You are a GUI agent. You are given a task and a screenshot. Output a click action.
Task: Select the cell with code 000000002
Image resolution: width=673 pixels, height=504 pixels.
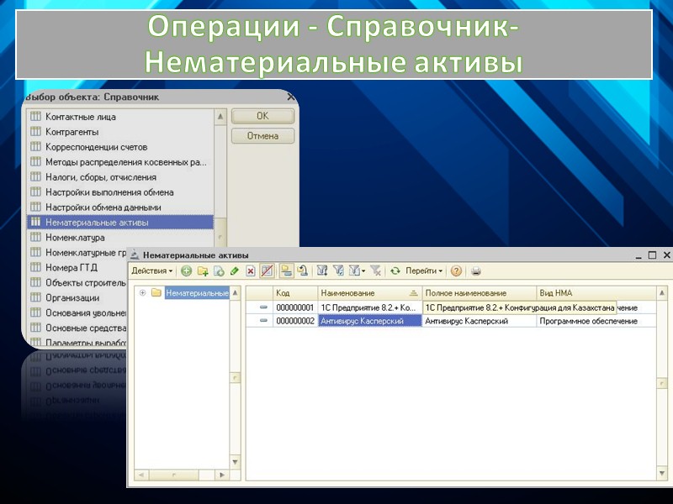click(295, 321)
